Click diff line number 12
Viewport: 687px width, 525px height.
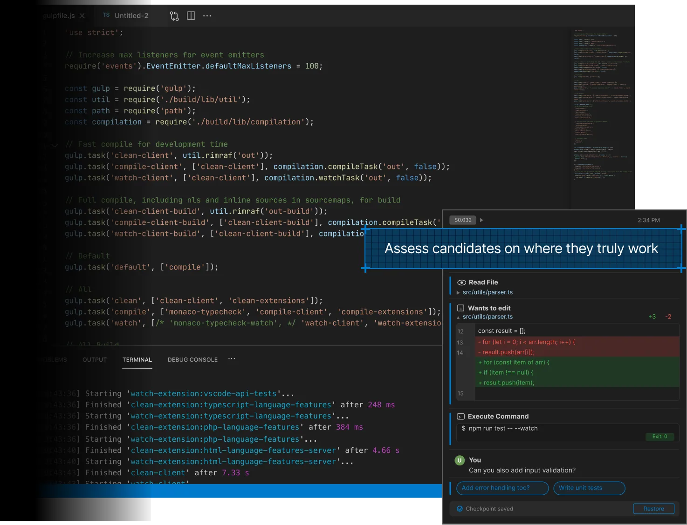click(460, 331)
